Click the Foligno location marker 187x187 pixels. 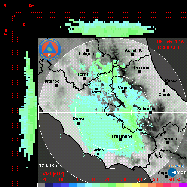point(88,50)
